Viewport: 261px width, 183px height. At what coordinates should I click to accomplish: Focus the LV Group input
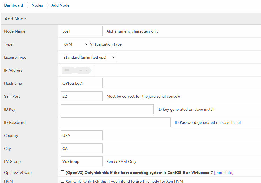tap(82, 161)
